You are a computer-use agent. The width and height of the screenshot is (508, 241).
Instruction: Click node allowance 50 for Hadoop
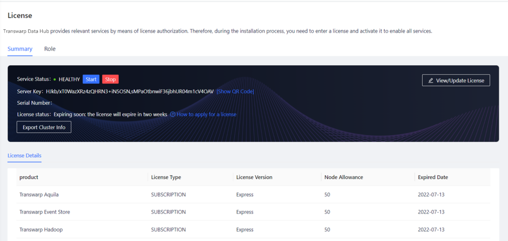(327, 229)
